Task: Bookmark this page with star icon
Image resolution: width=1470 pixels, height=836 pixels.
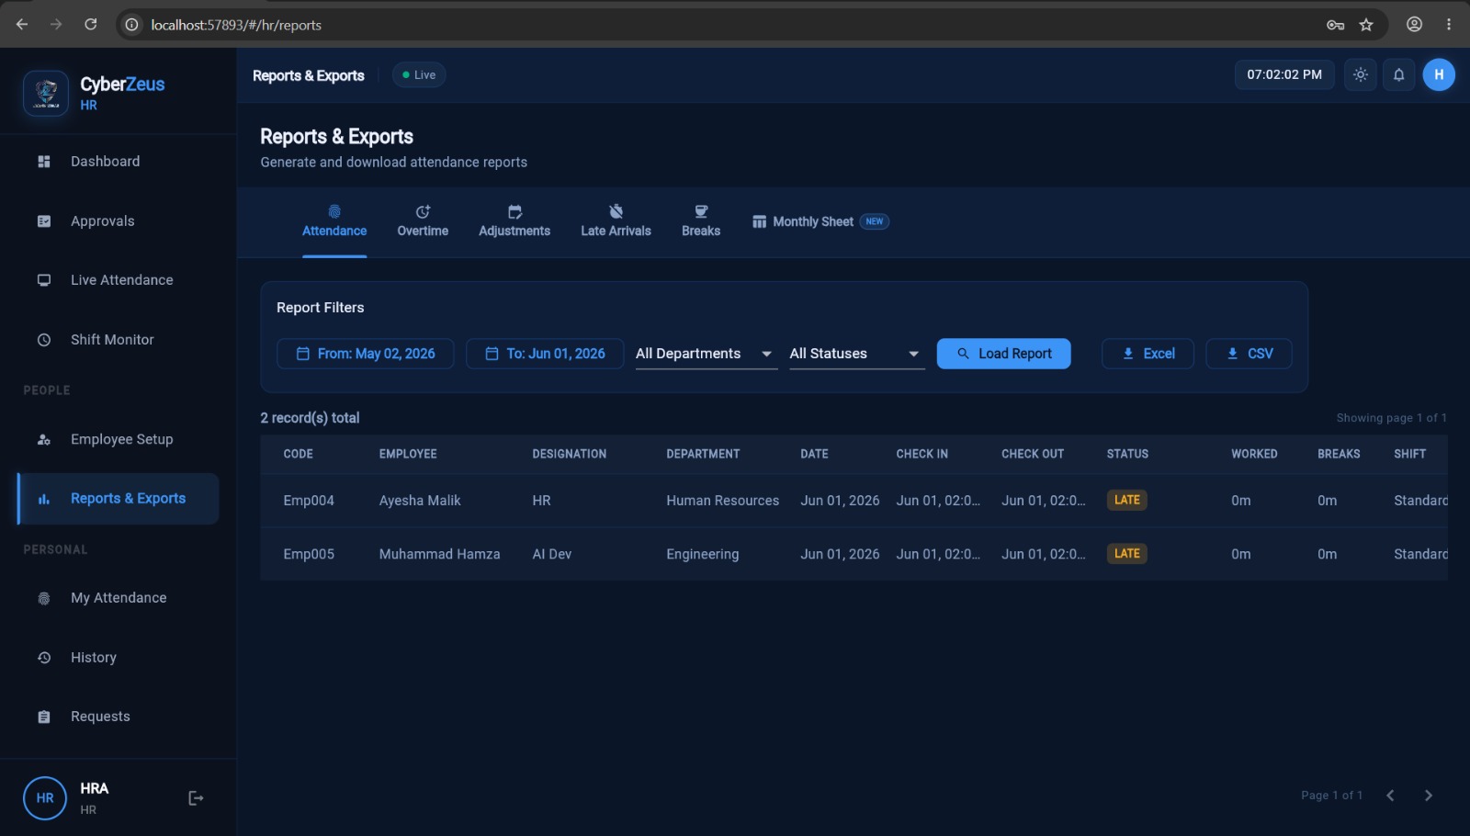Action: click(x=1366, y=25)
